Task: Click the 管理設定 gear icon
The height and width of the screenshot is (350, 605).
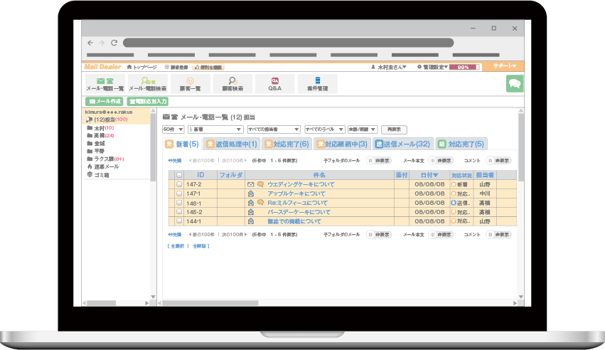Action: tap(419, 67)
